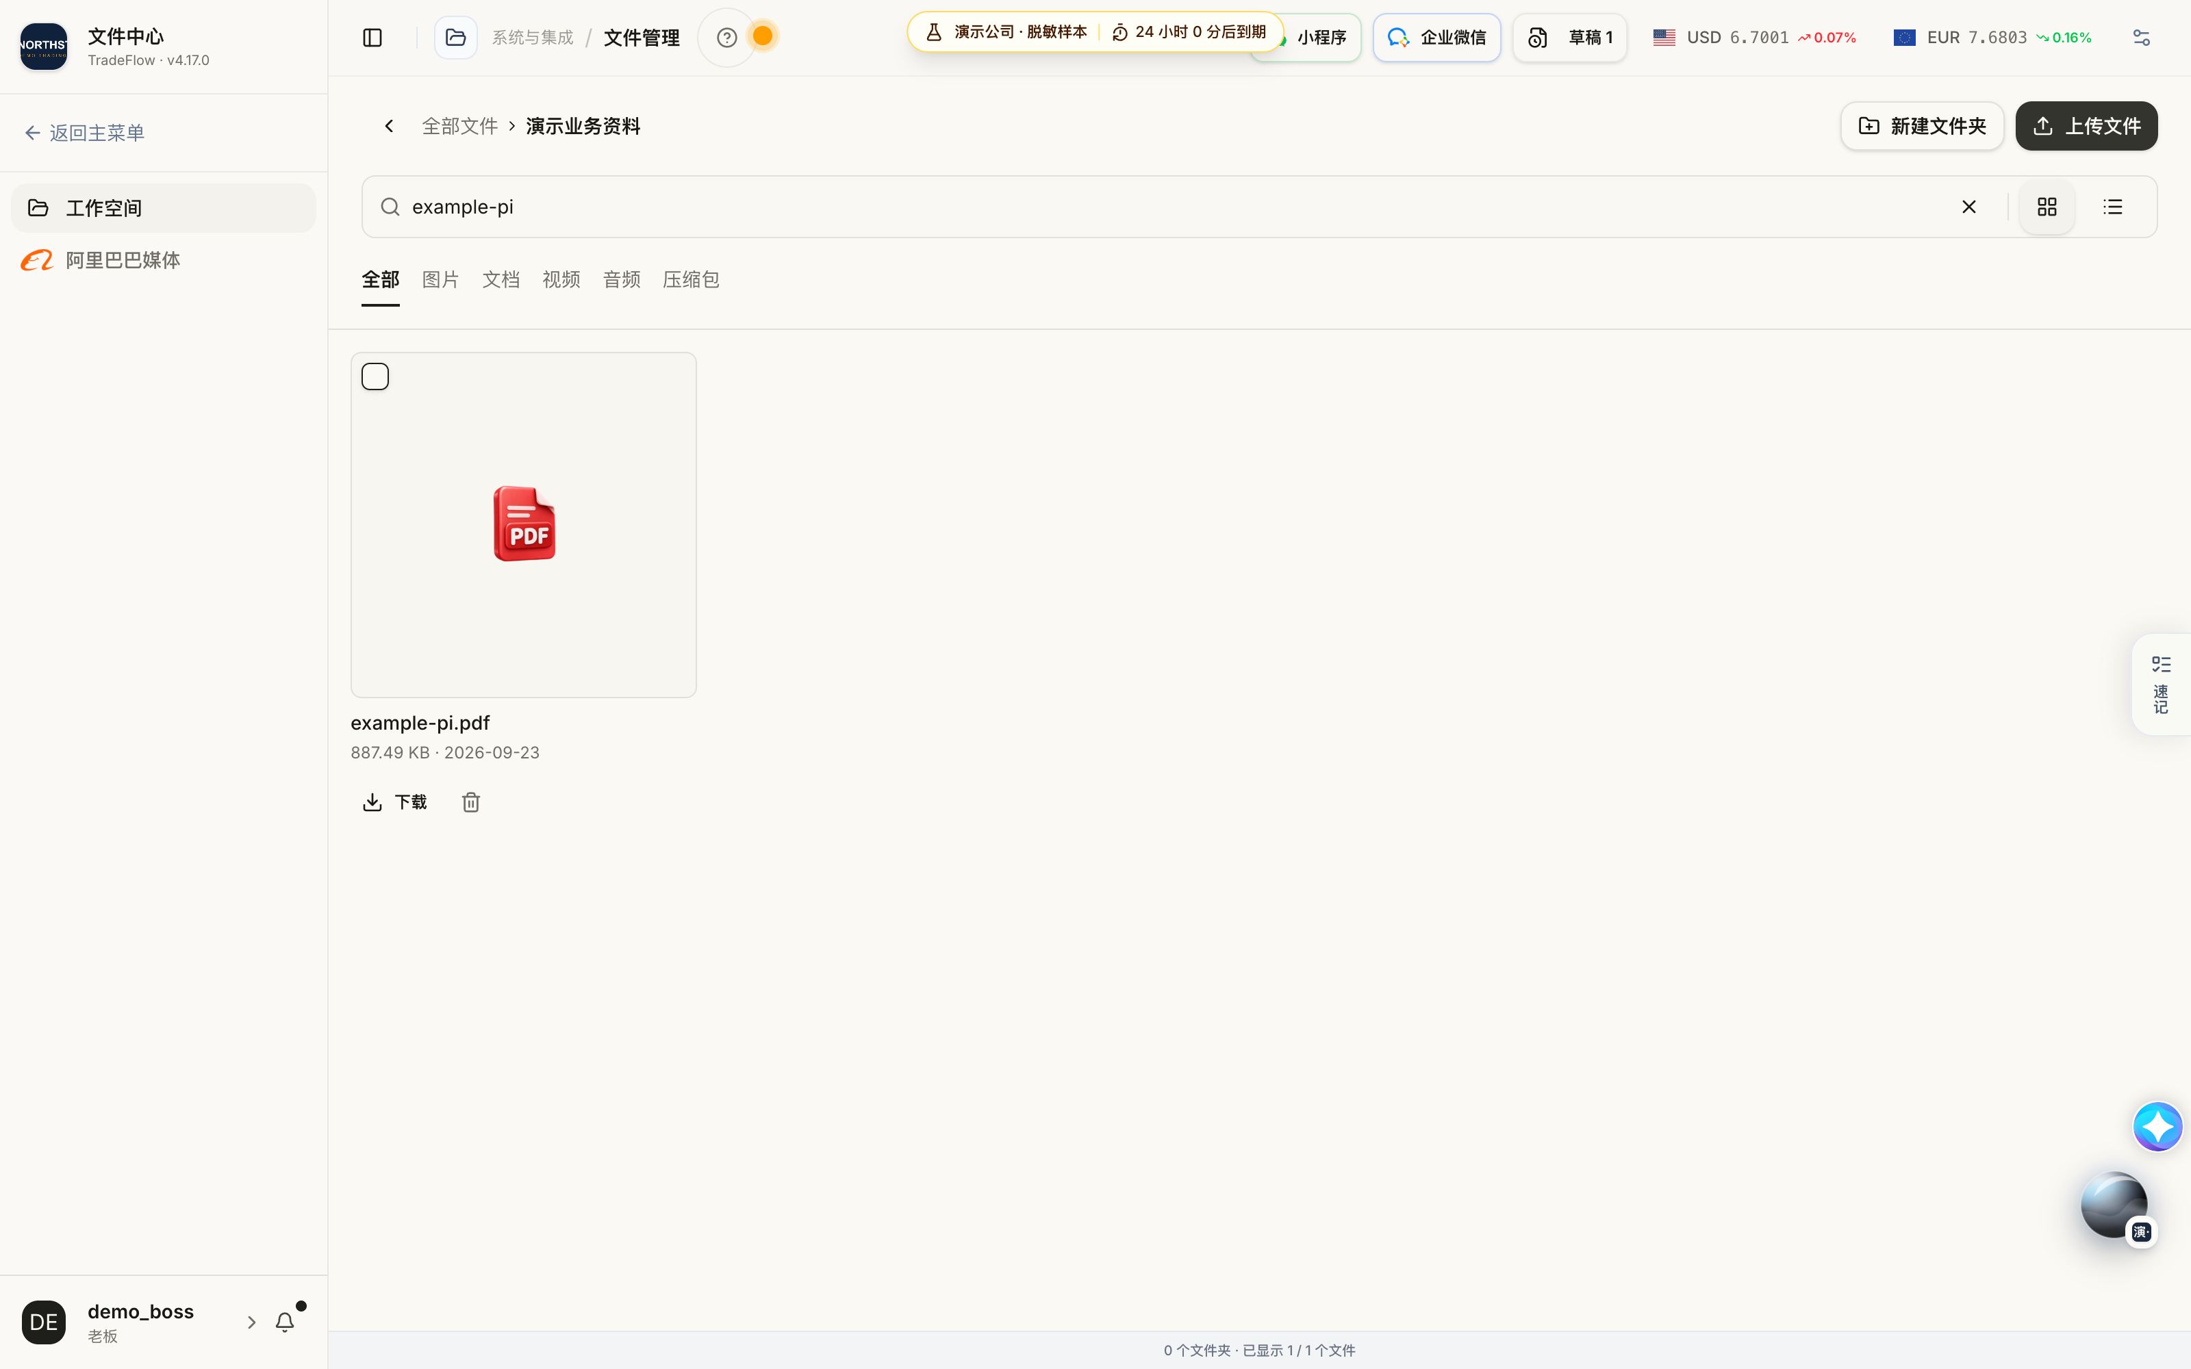Image resolution: width=2191 pixels, height=1369 pixels.
Task: Open the help question mark icon
Action: tap(726, 37)
